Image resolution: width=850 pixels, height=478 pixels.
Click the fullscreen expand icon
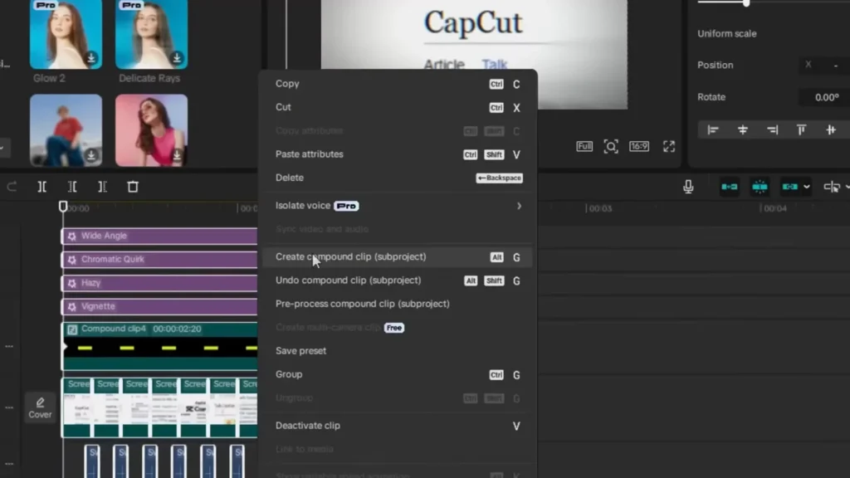pyautogui.click(x=669, y=146)
